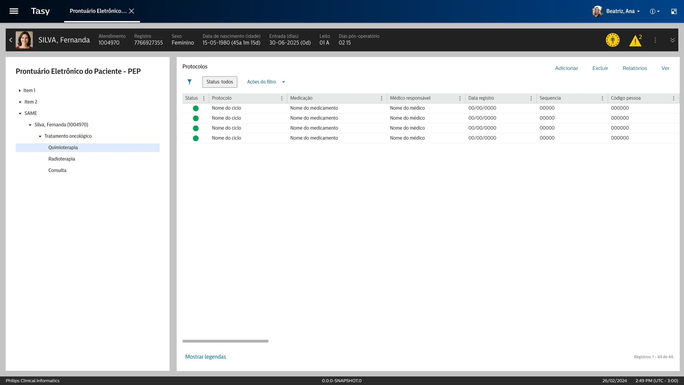Open Data registro column options menu
684x385 pixels.
tap(531, 98)
